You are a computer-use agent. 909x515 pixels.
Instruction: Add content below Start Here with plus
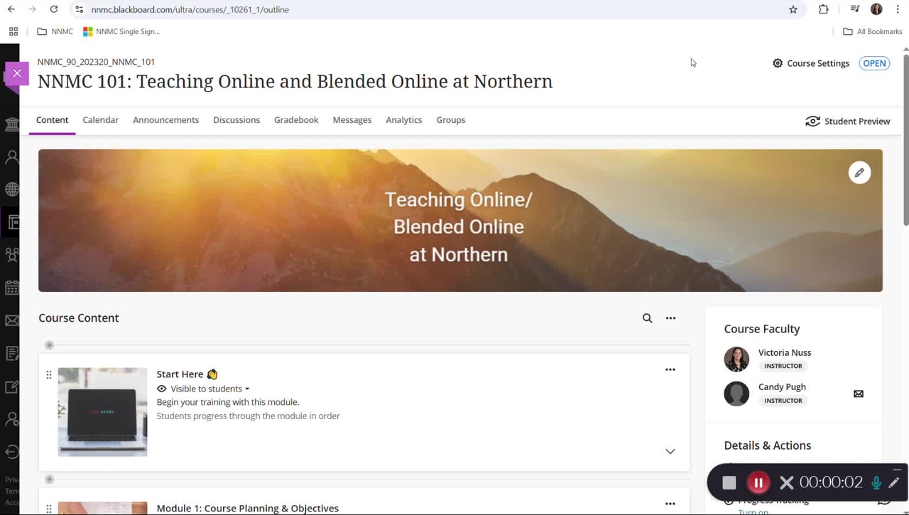click(x=49, y=479)
